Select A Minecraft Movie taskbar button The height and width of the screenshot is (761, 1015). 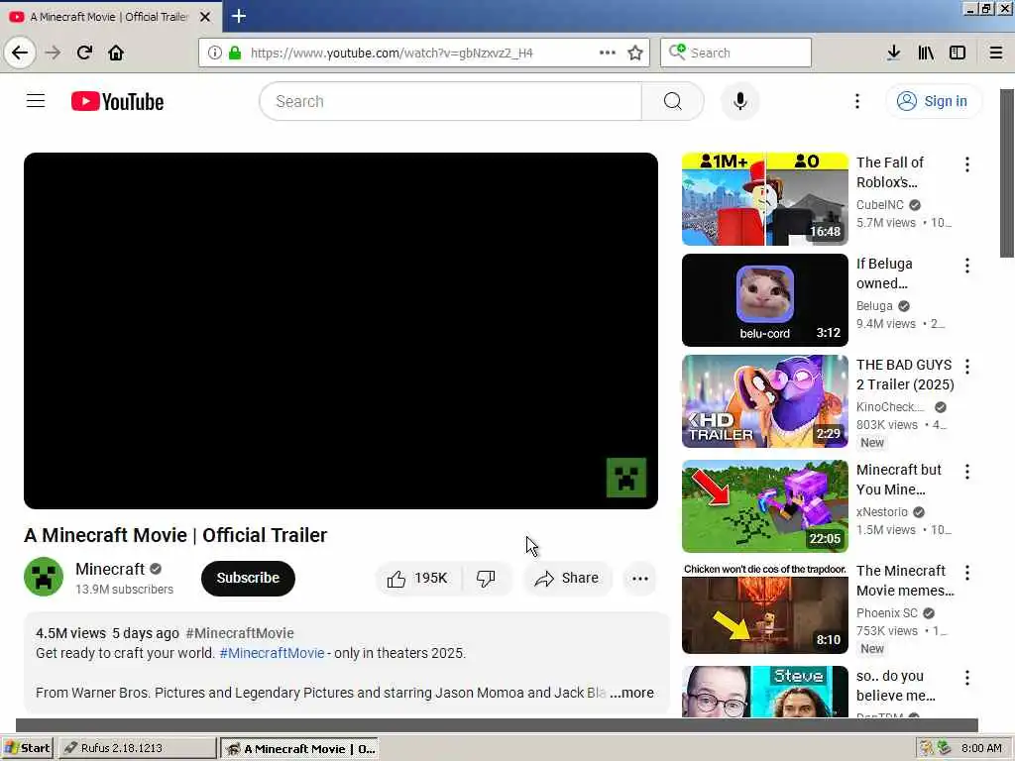(299, 749)
